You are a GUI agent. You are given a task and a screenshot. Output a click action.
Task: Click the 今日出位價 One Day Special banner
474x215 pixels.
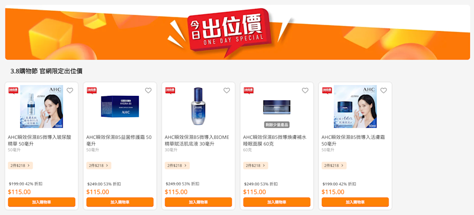(x=237, y=33)
